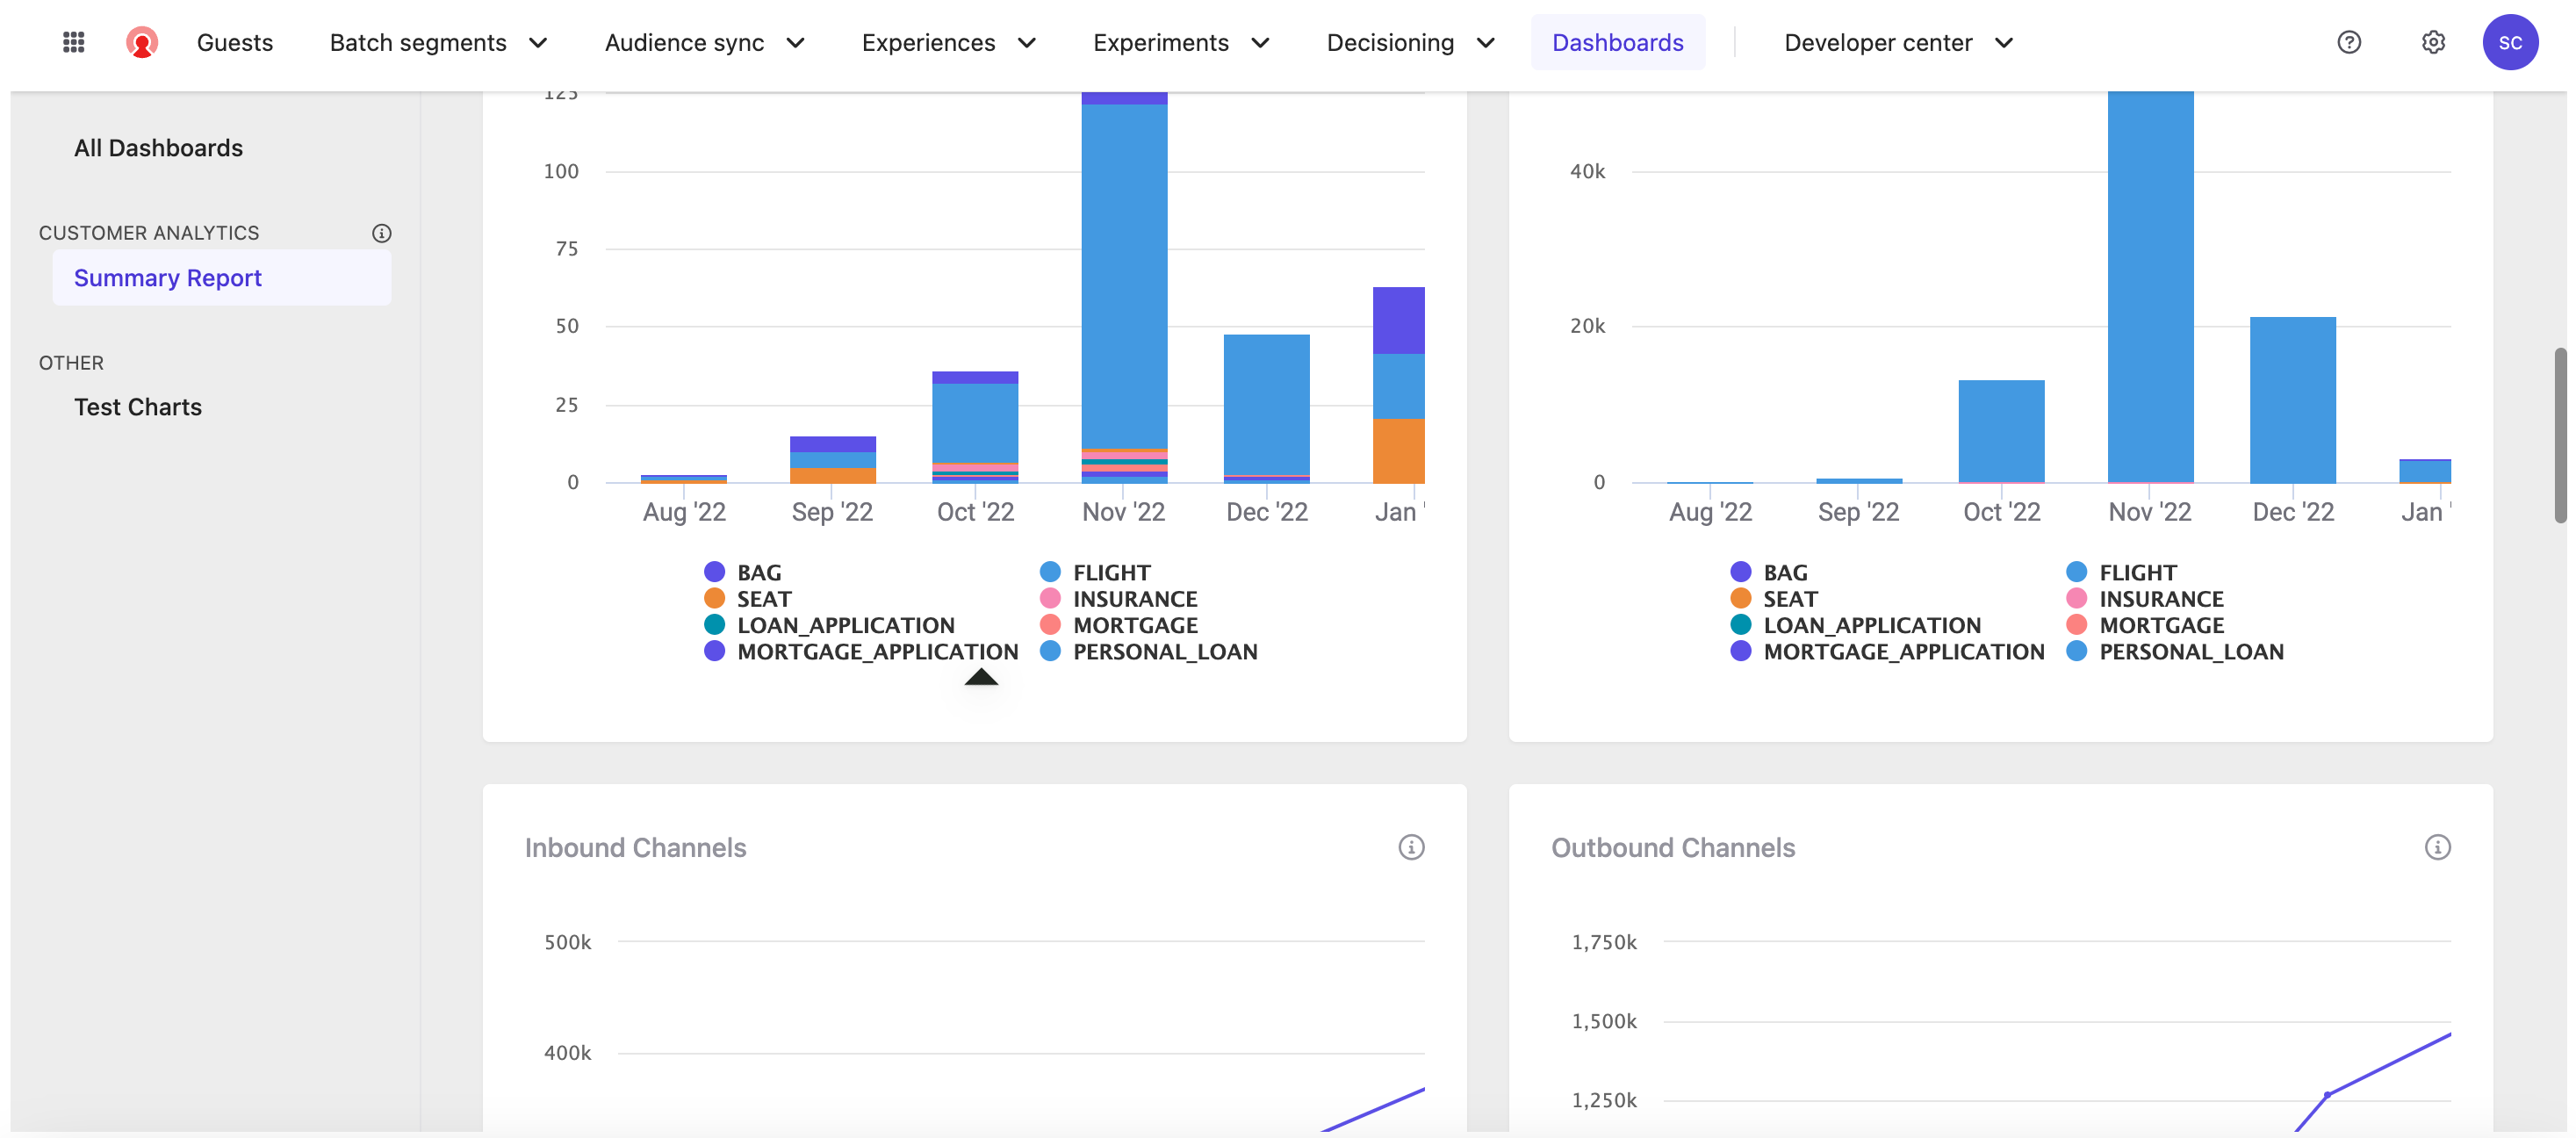Expand the Batch segments dropdown

pos(438,42)
